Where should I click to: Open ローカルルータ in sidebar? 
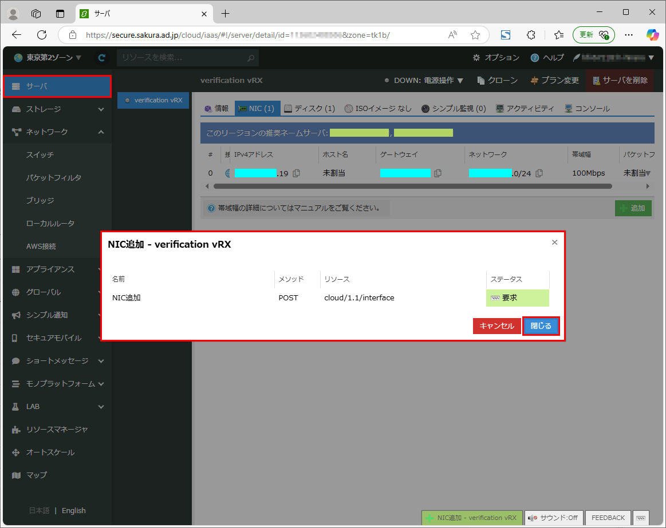pos(50,223)
